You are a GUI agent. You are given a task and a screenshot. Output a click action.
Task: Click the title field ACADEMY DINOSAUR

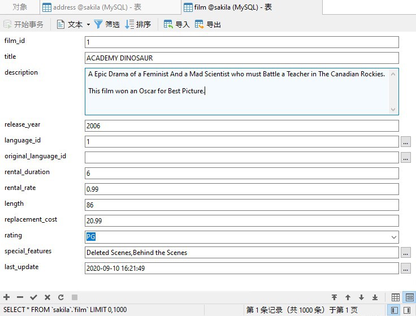(x=242, y=58)
